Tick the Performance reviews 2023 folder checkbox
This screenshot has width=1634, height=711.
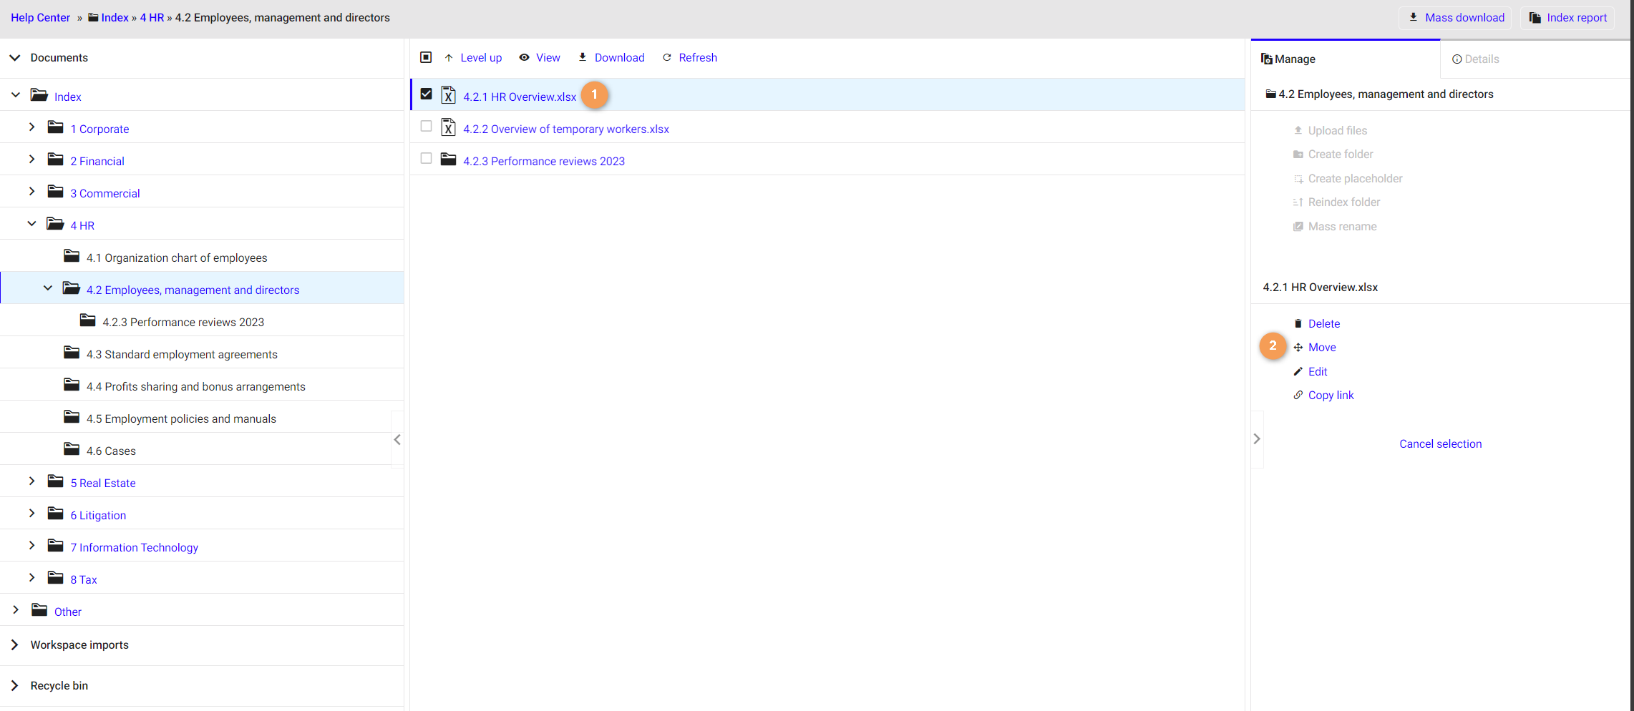(427, 159)
